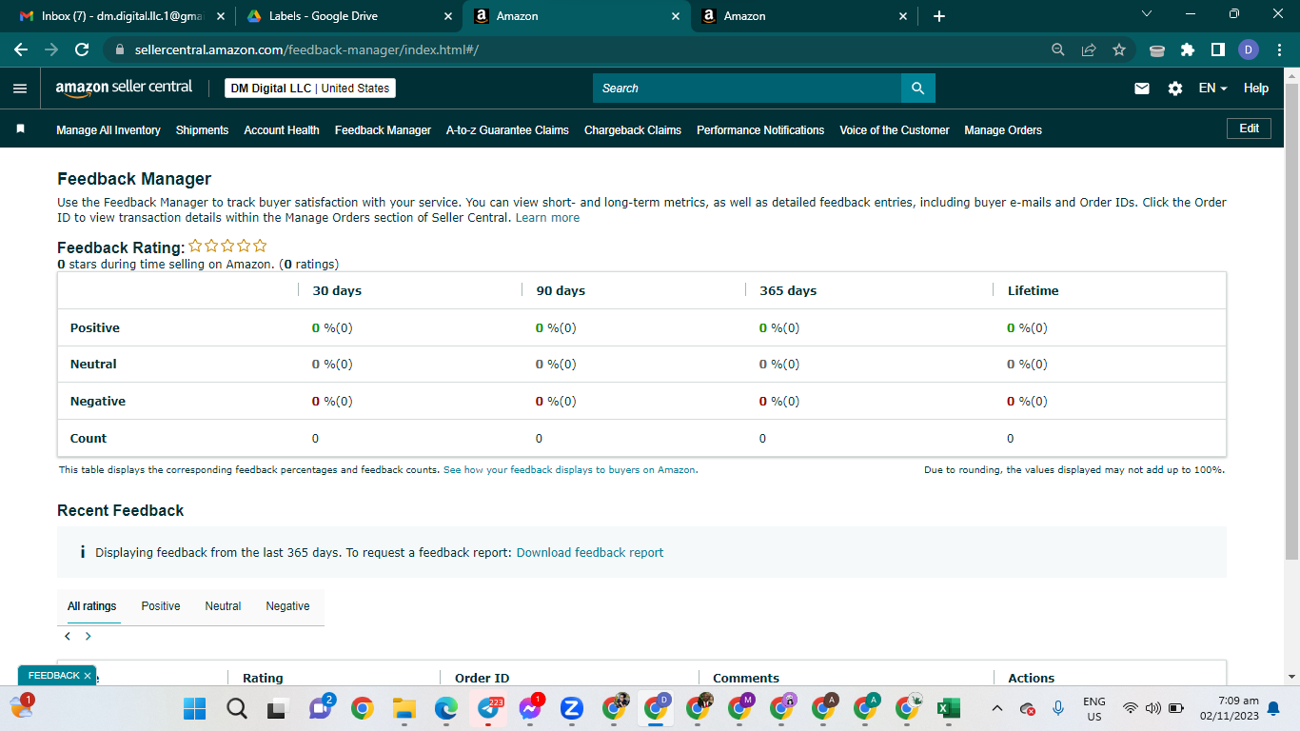1300x731 pixels.
Task: Open the EN language dropdown
Action: 1212,89
